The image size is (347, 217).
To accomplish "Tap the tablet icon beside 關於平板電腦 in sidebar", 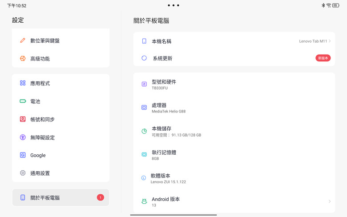I will click(x=23, y=197).
